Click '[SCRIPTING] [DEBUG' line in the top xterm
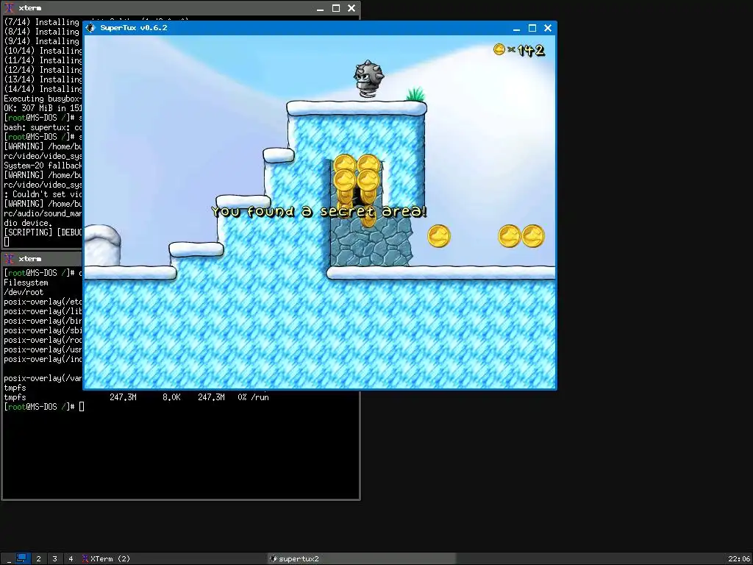This screenshot has height=565, width=753. tap(42, 232)
